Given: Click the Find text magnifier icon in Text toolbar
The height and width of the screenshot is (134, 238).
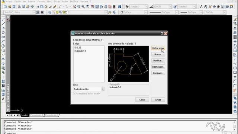Looking at the screenshot, I should coord(214,7).
